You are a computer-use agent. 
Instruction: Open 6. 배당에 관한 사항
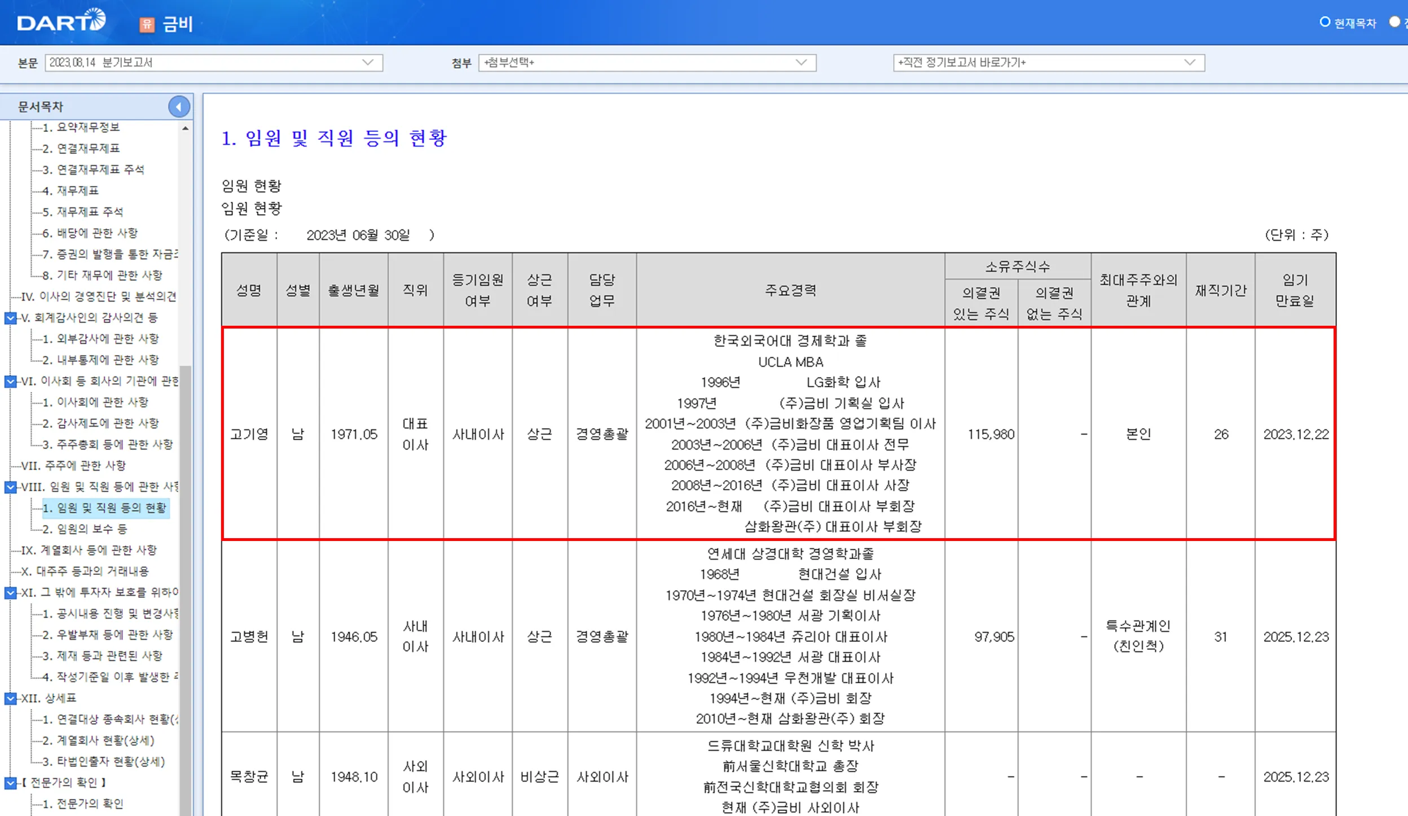(90, 233)
